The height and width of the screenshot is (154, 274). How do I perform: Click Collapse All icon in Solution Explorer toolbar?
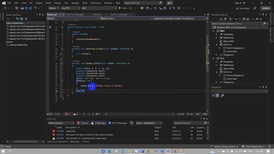coord(244,19)
